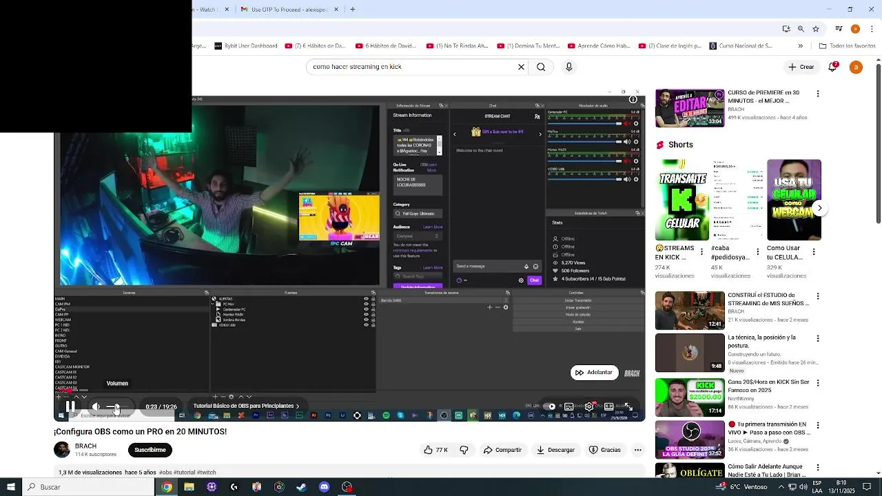Open the media control icon in Chrome toolbar

pos(839,29)
